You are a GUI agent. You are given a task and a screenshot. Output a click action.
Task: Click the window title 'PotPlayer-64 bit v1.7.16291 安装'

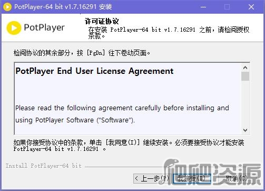point(63,7)
